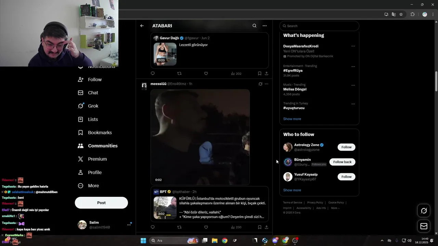Bookmark this tab with the star icon

(401, 14)
